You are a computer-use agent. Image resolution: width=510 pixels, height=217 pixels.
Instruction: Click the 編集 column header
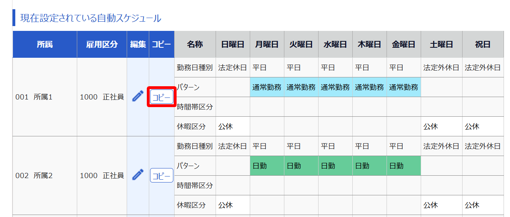138,45
